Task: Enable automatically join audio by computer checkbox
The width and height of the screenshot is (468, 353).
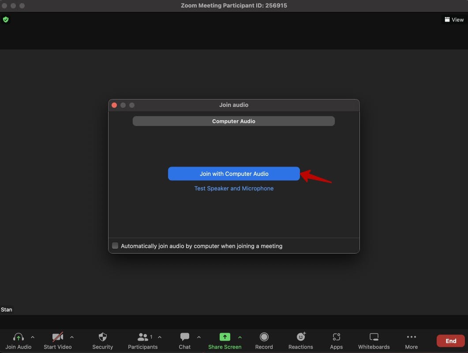Action: 115,246
